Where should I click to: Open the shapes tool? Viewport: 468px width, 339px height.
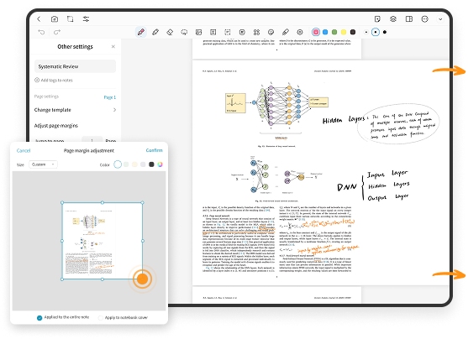[256, 32]
